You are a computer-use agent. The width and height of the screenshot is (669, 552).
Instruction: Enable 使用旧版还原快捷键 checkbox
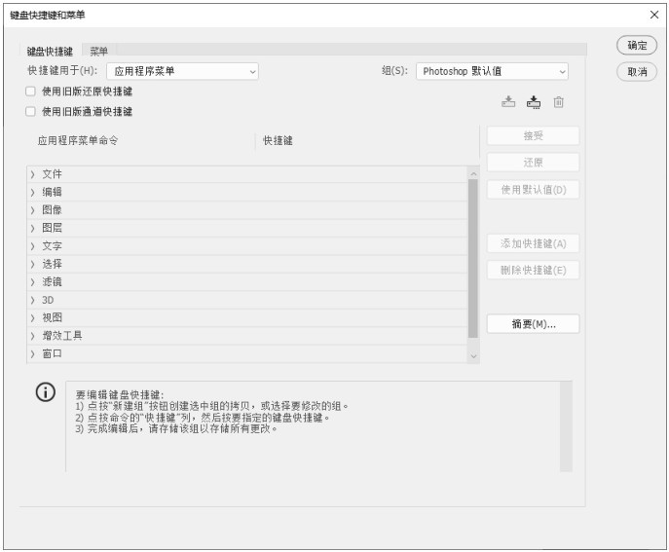[30, 92]
